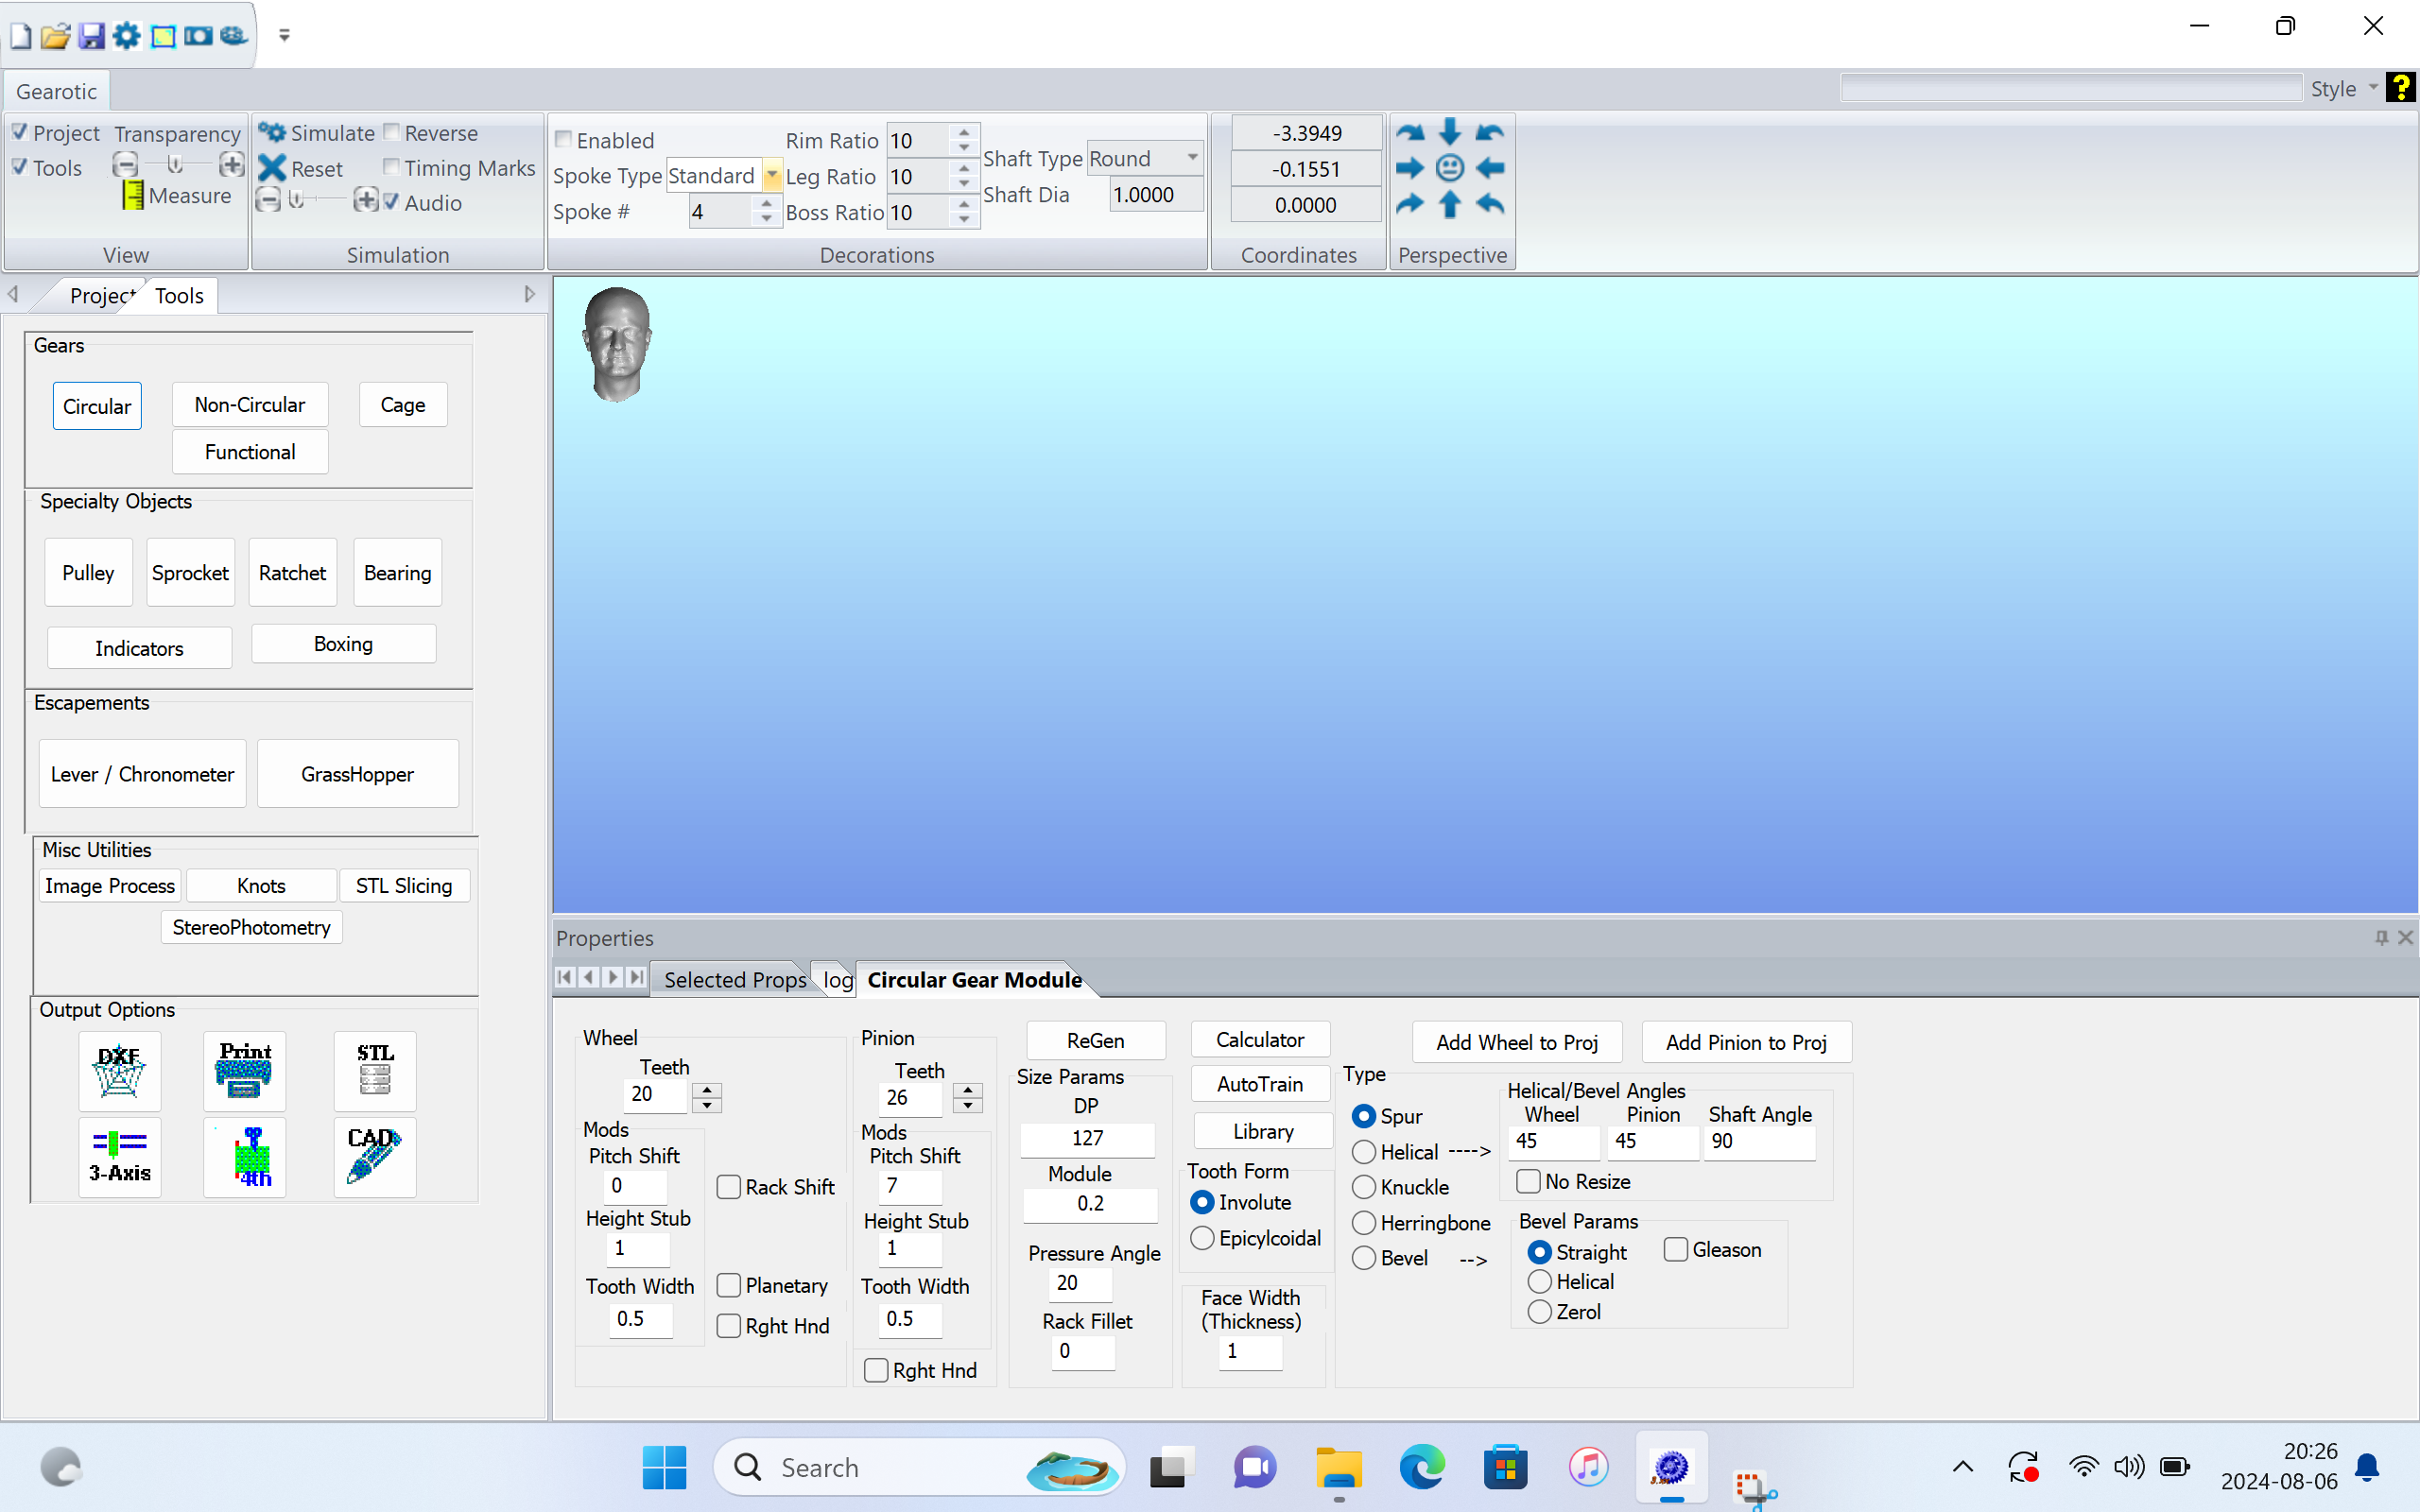
Task: Enable the Planetary checkbox
Action: (729, 1285)
